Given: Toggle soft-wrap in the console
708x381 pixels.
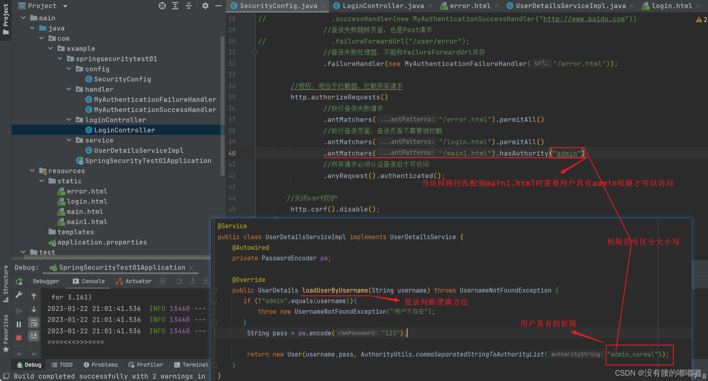Looking at the screenshot, I should click(34, 323).
